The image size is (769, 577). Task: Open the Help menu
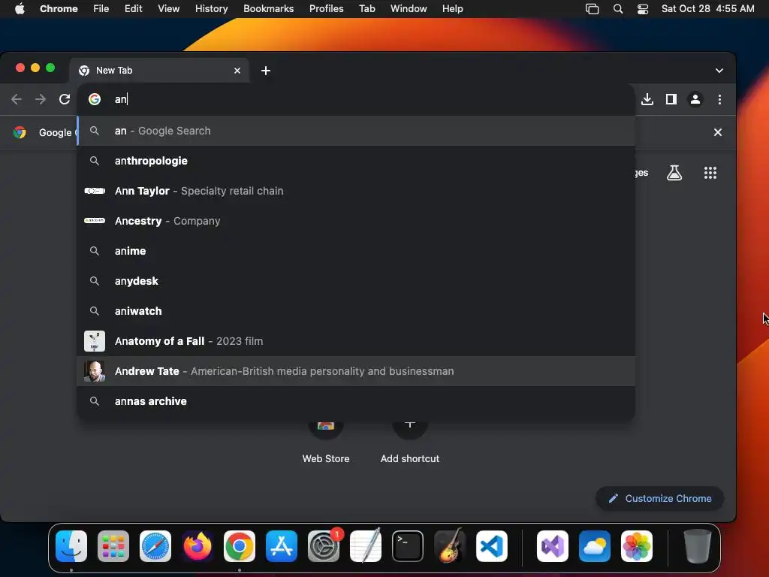point(452,9)
